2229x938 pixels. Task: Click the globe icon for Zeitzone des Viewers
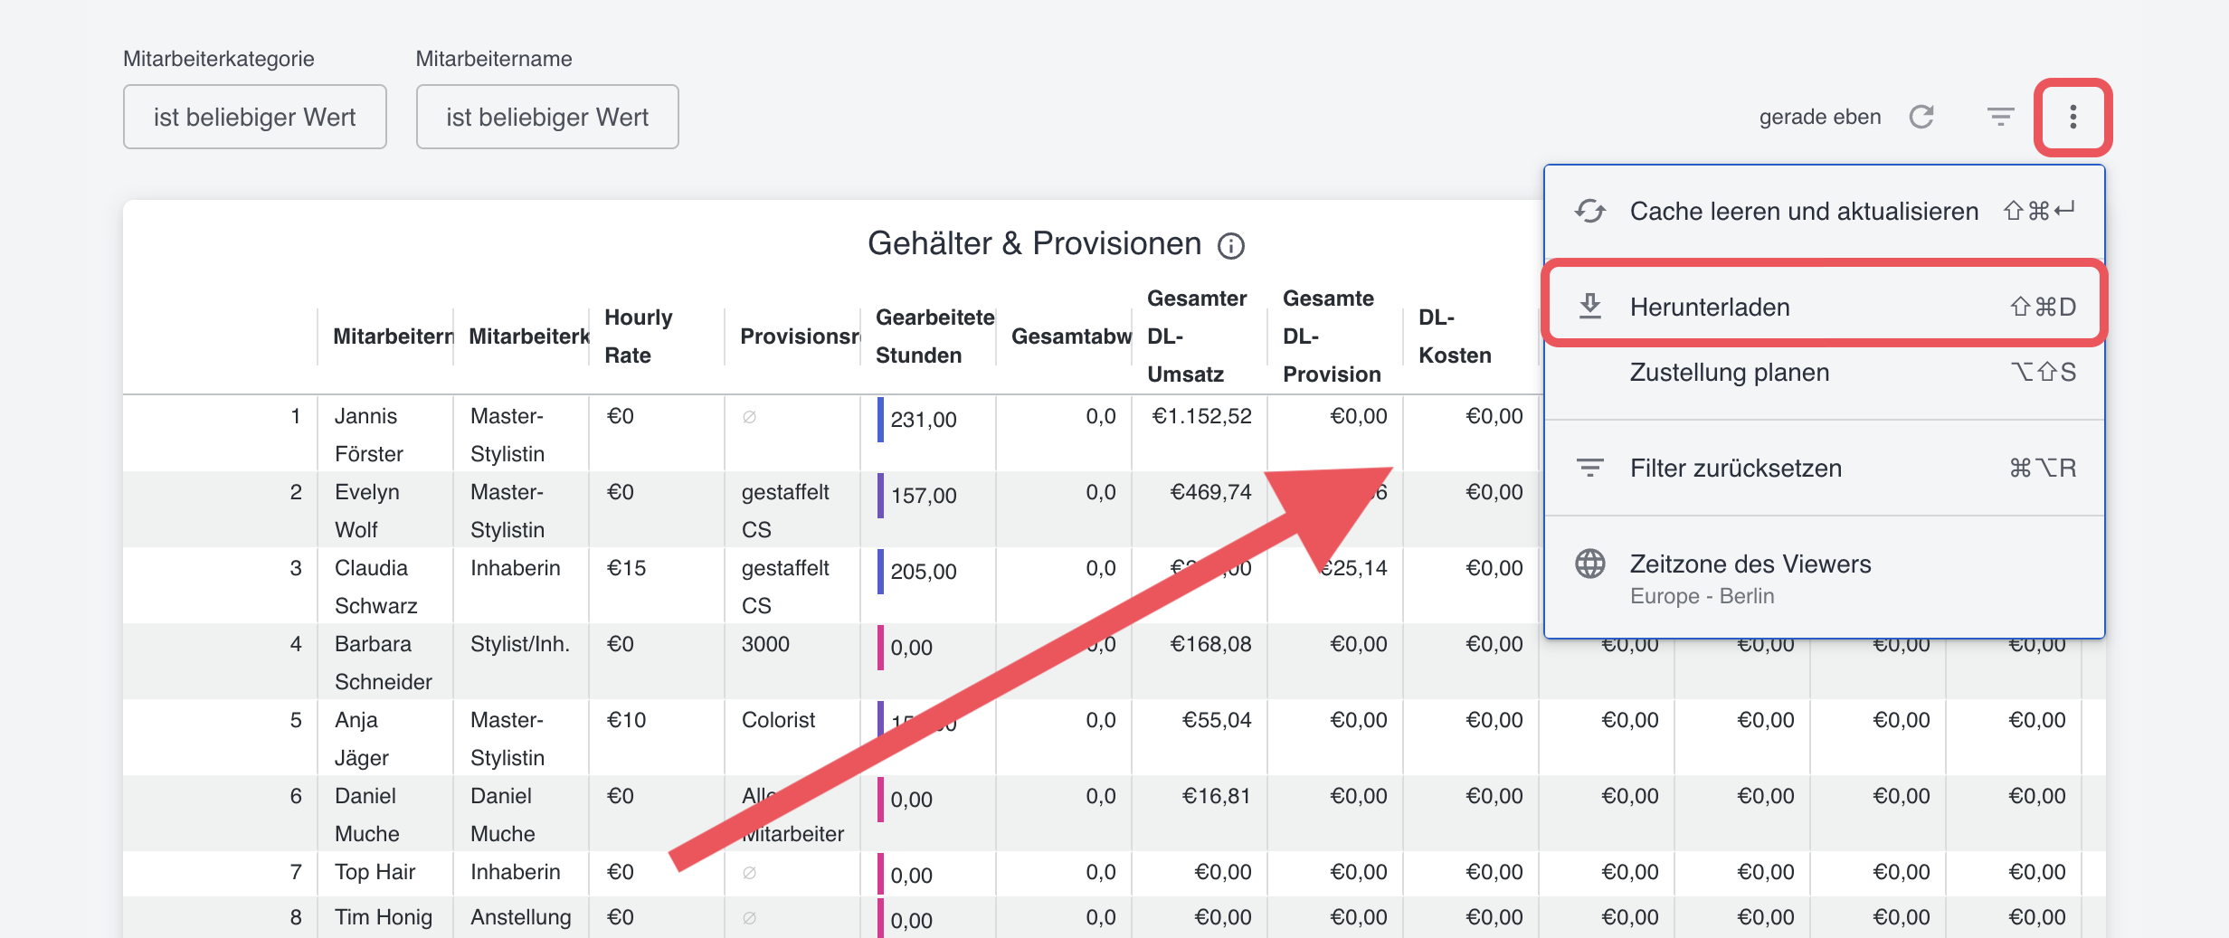pyautogui.click(x=1589, y=564)
